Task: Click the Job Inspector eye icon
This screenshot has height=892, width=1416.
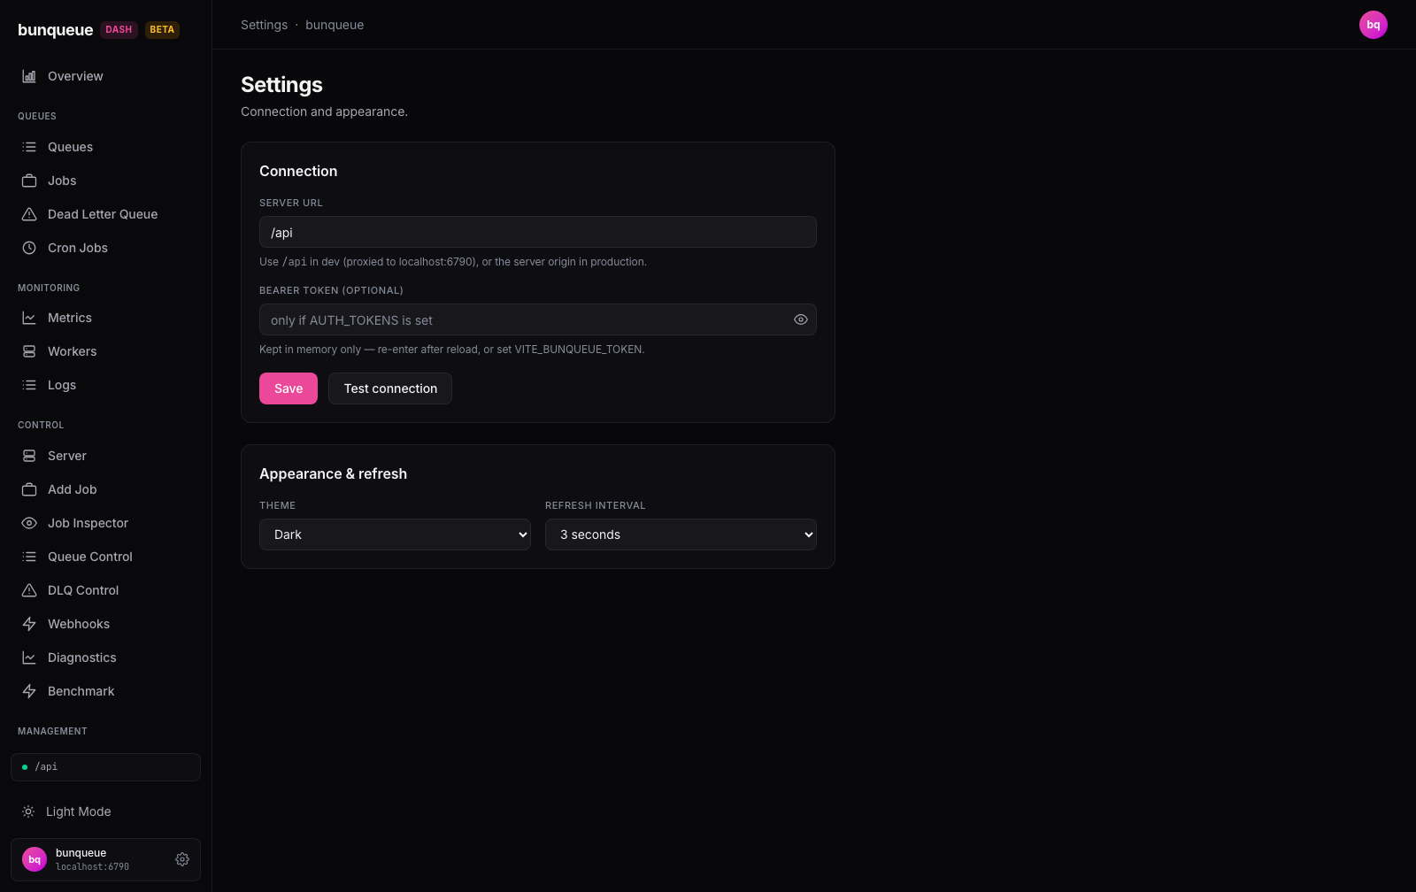Action: click(x=29, y=523)
